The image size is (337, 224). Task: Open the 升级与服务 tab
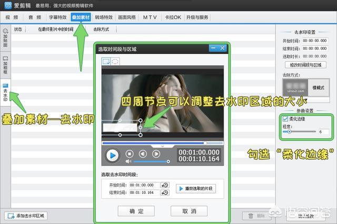[197, 17]
